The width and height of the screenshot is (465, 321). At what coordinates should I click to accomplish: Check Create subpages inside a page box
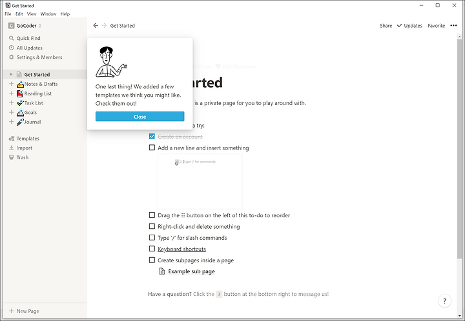(152, 260)
